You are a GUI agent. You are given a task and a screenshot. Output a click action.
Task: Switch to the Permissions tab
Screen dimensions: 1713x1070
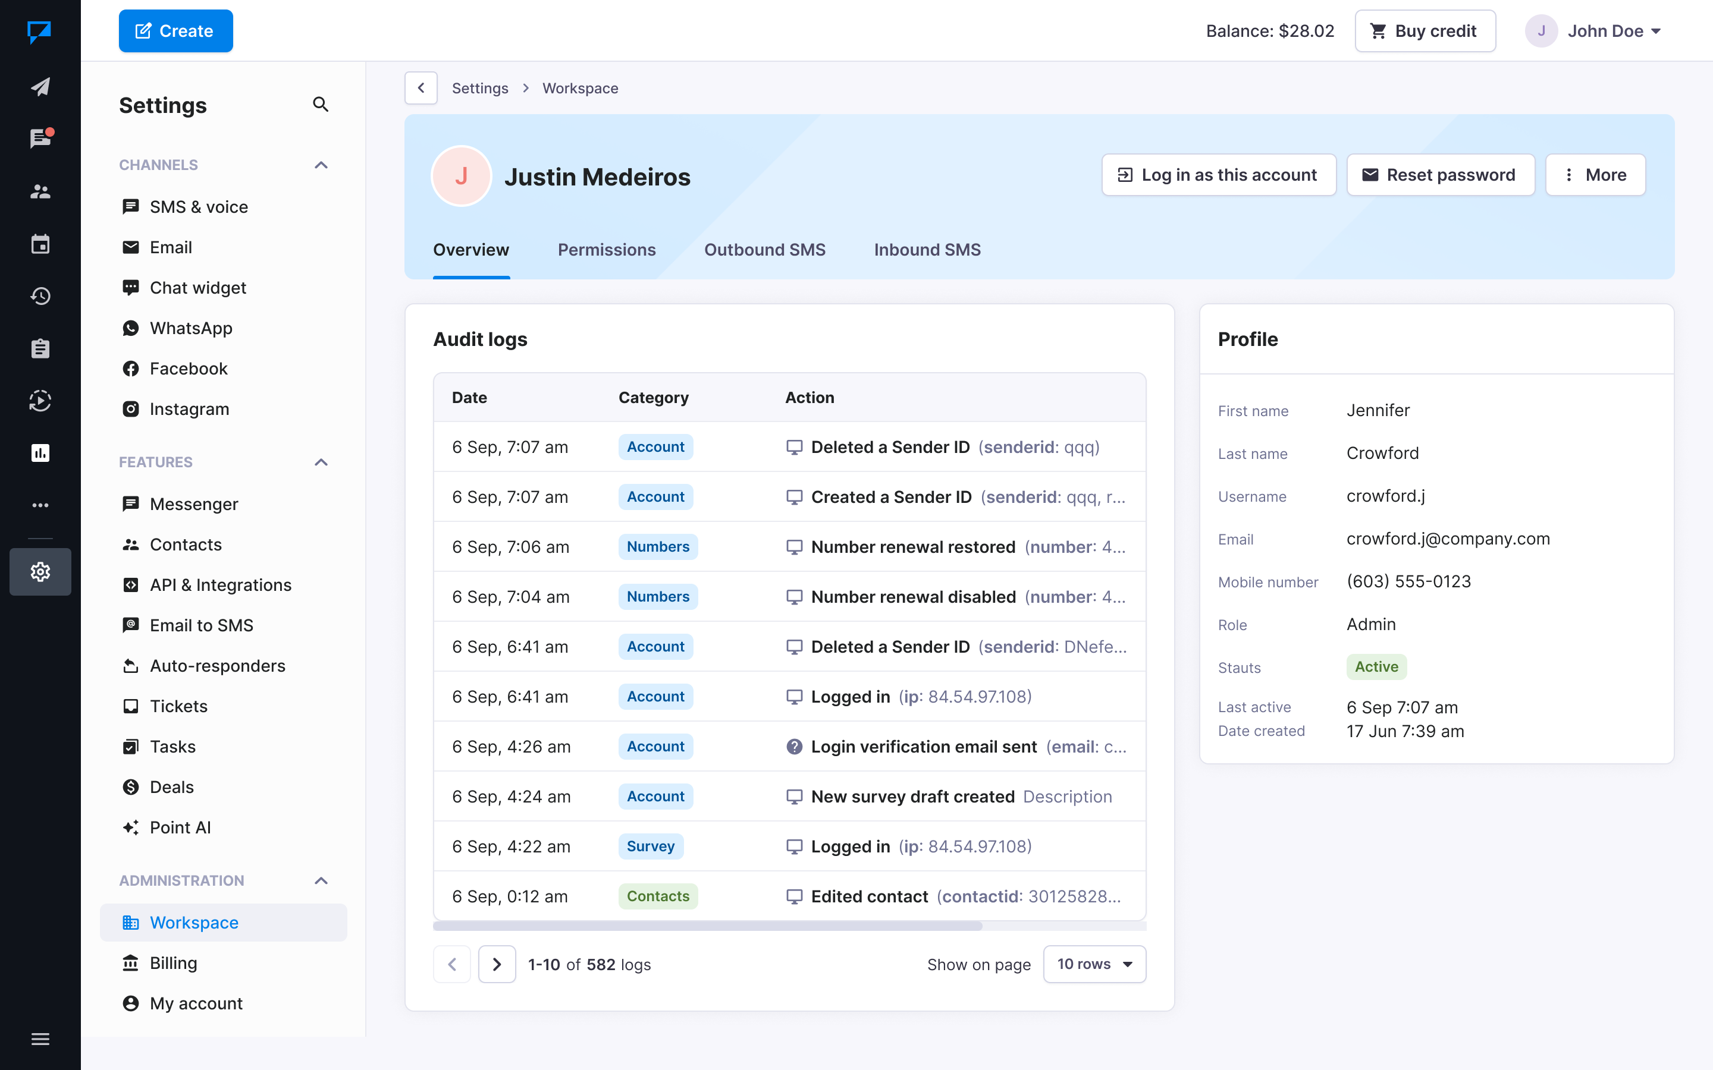(x=606, y=250)
